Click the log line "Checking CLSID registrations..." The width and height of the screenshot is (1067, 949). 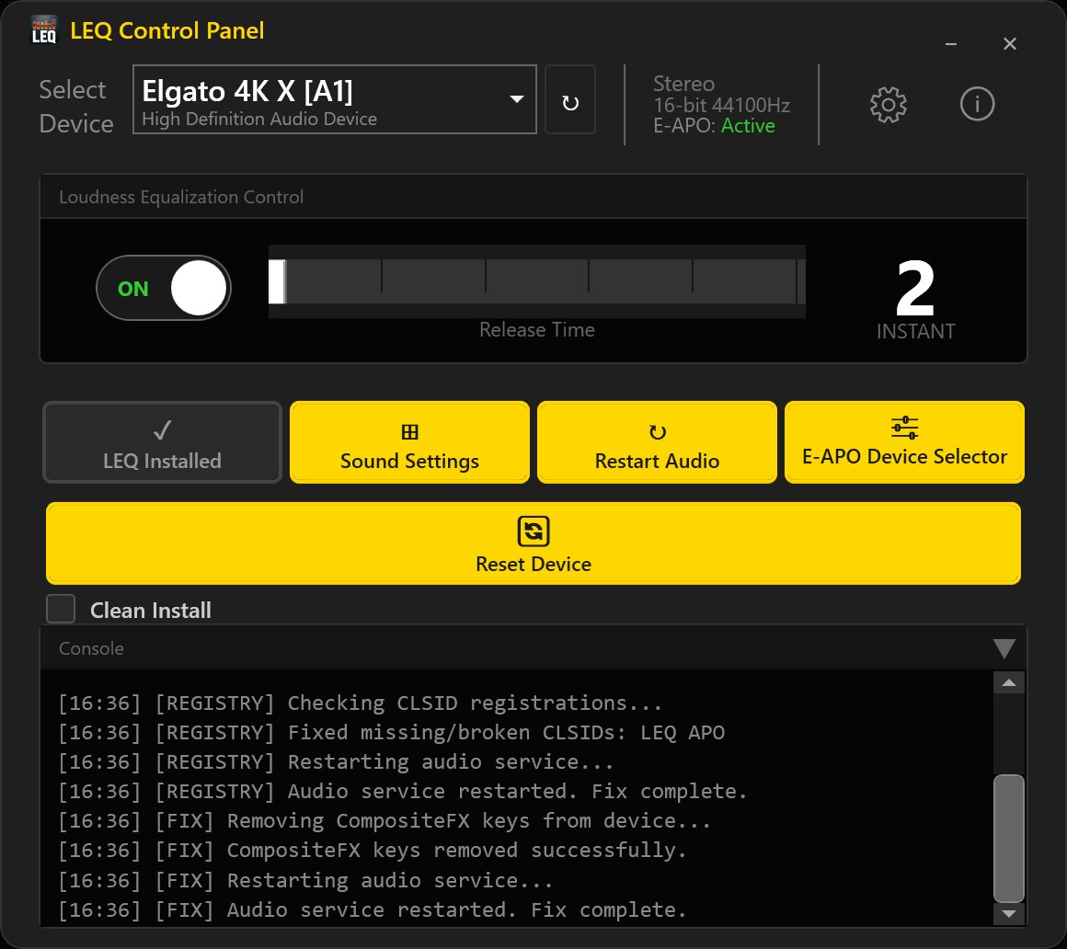point(475,703)
